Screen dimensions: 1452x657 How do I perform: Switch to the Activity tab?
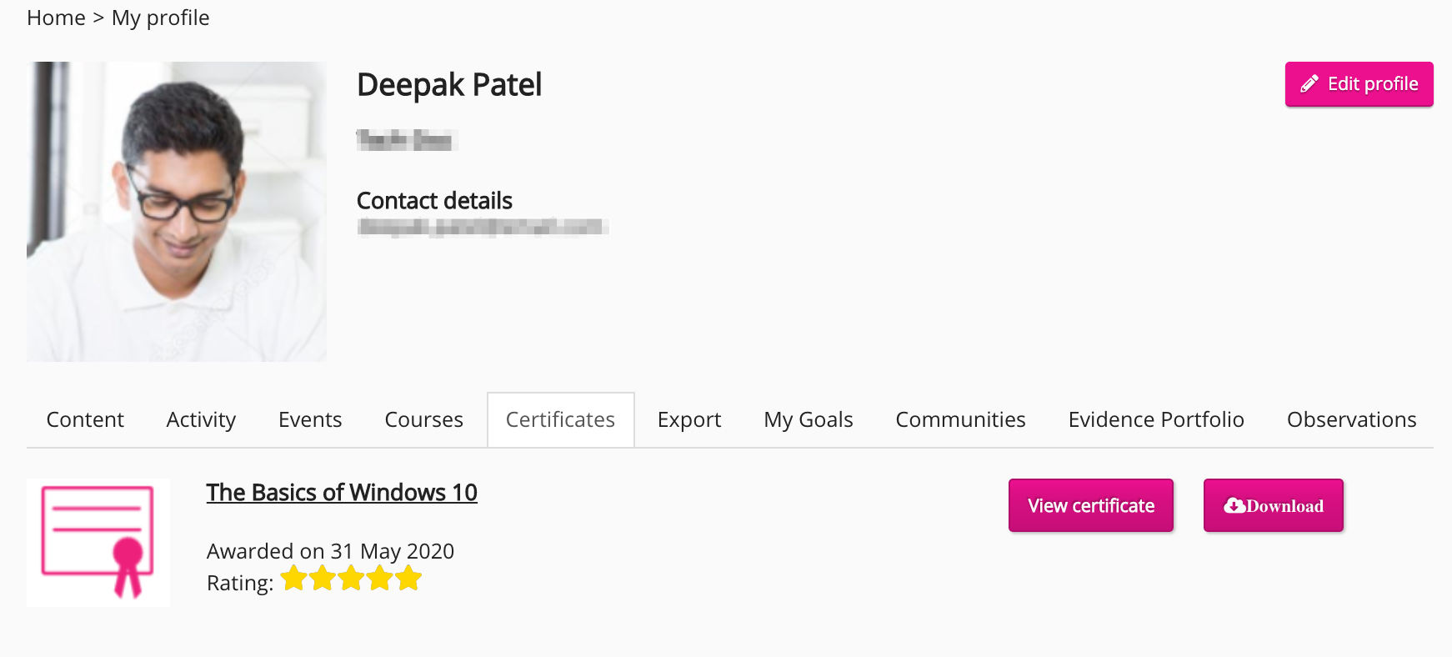point(201,419)
